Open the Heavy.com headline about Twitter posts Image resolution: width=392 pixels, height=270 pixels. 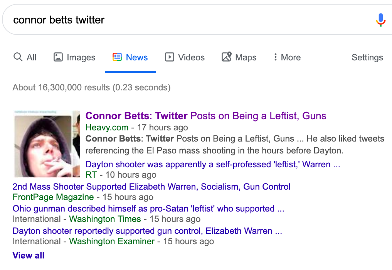click(206, 116)
